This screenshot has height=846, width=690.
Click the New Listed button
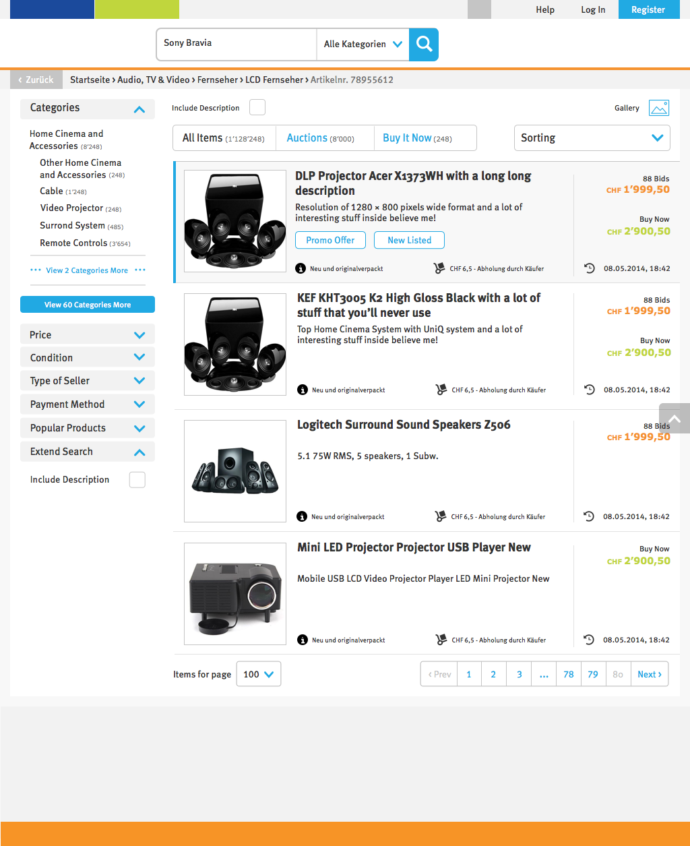pos(410,240)
